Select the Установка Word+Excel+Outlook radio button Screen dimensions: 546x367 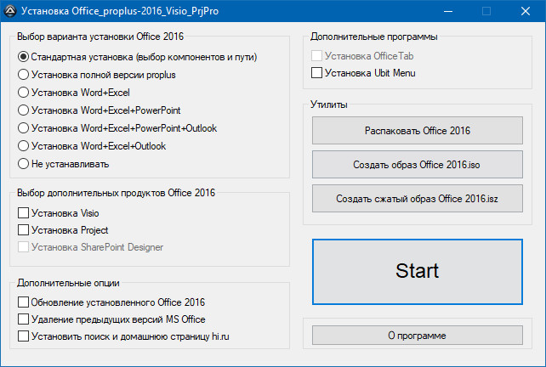tap(23, 146)
